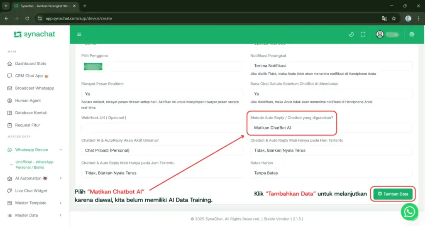425x226 pixels.
Task: Click the Human Agent person icon
Action: [x=10, y=101]
